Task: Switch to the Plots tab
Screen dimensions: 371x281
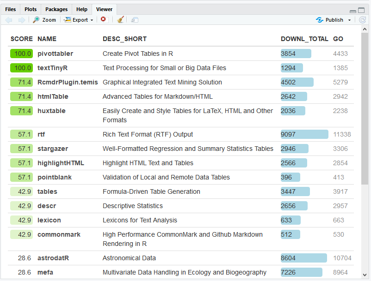Action: coord(31,9)
